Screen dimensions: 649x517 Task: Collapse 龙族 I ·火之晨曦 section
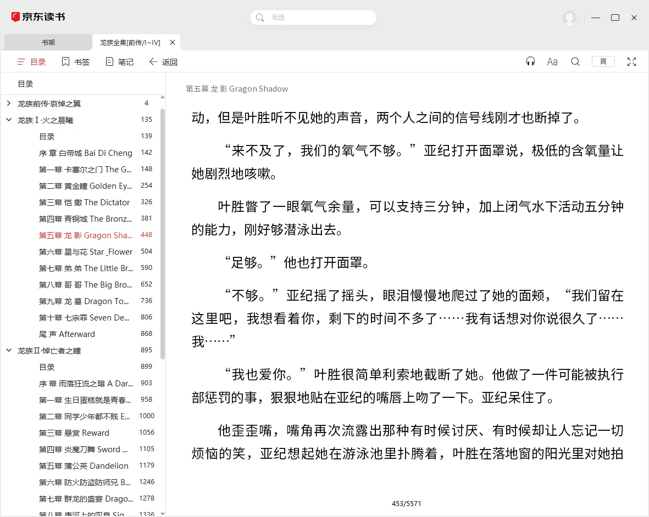pyautogui.click(x=9, y=120)
